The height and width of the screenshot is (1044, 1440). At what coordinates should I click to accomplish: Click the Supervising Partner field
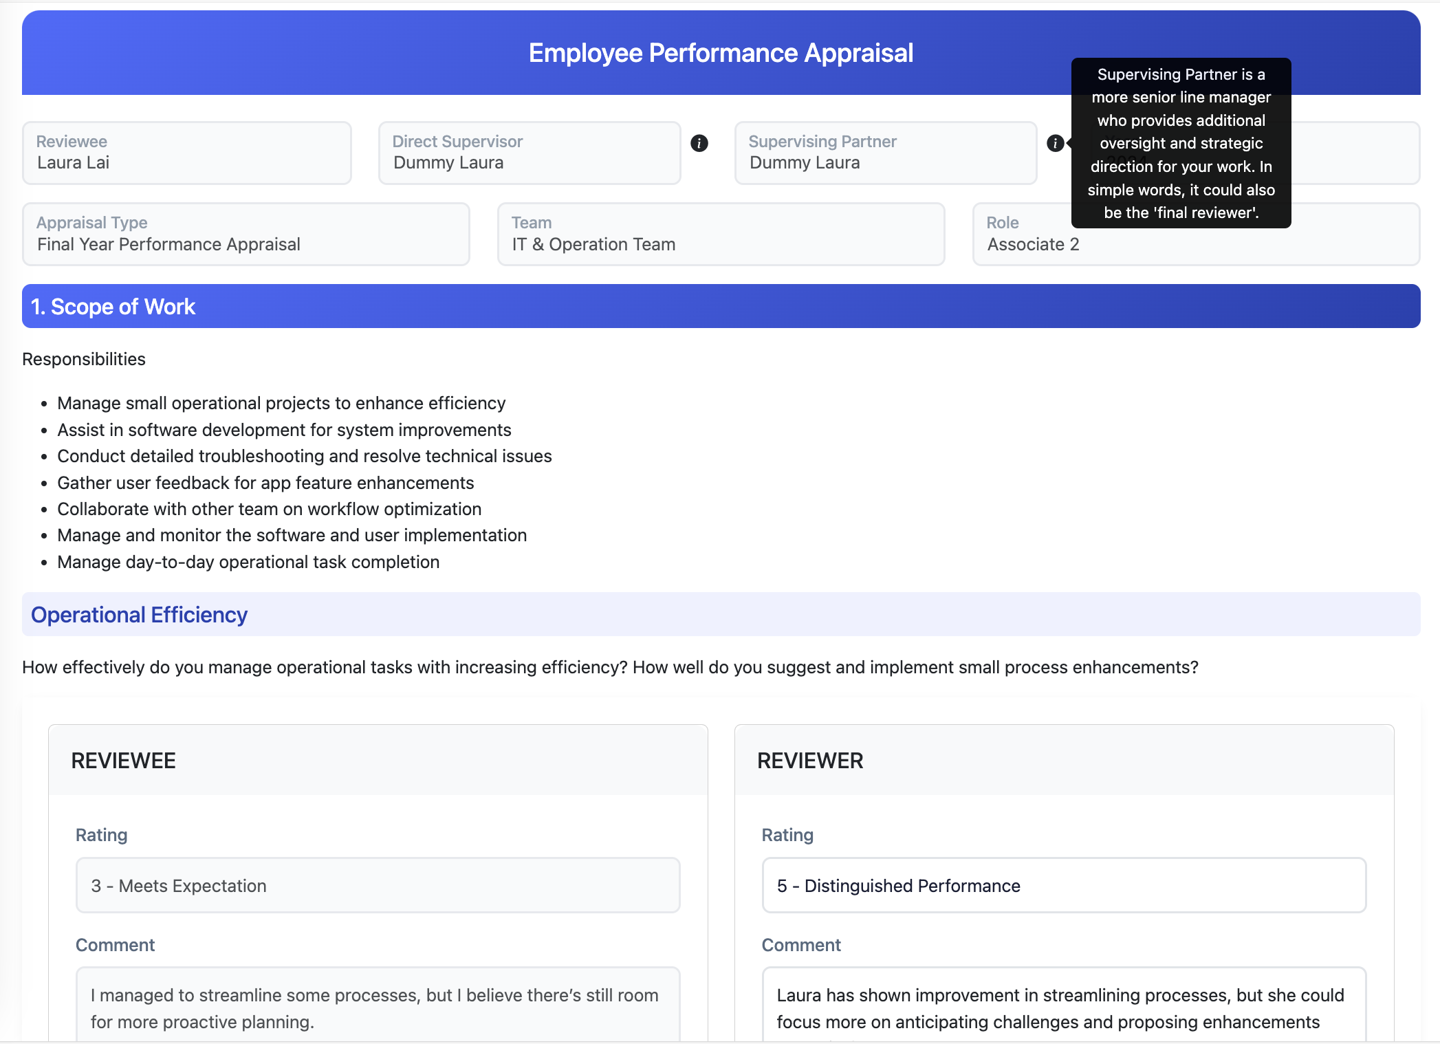(x=885, y=153)
